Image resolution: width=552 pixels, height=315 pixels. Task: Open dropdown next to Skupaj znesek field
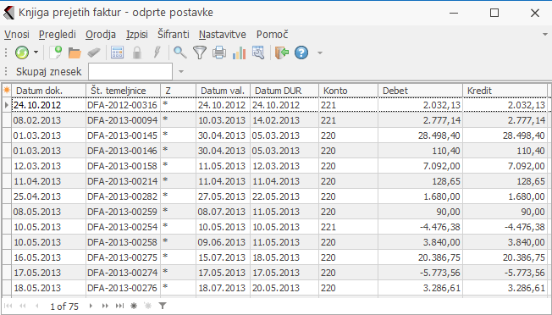pyautogui.click(x=181, y=72)
